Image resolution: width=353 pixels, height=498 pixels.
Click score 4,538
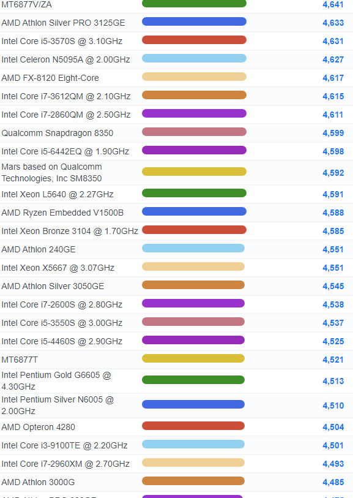click(x=333, y=305)
